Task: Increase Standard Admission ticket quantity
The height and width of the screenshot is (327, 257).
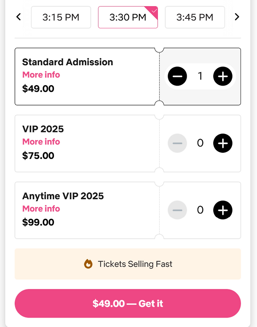Action: [x=223, y=76]
